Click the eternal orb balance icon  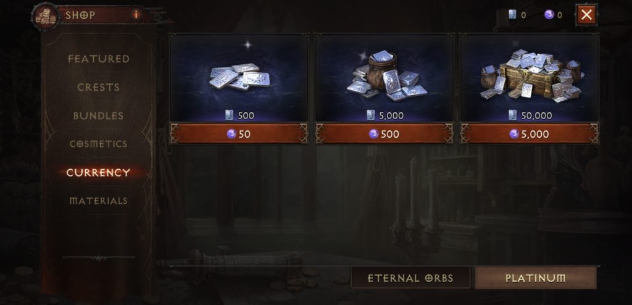tap(549, 15)
